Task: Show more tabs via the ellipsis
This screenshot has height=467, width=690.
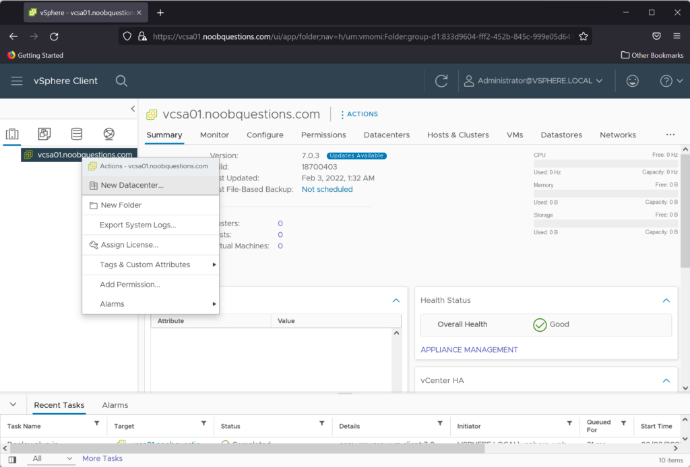Action: tap(670, 135)
